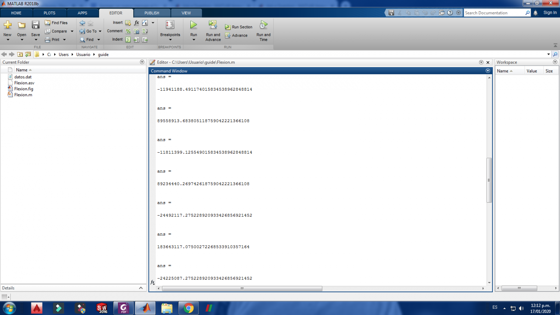Click the Breakpoints icon
560x315 pixels.
coord(170,25)
